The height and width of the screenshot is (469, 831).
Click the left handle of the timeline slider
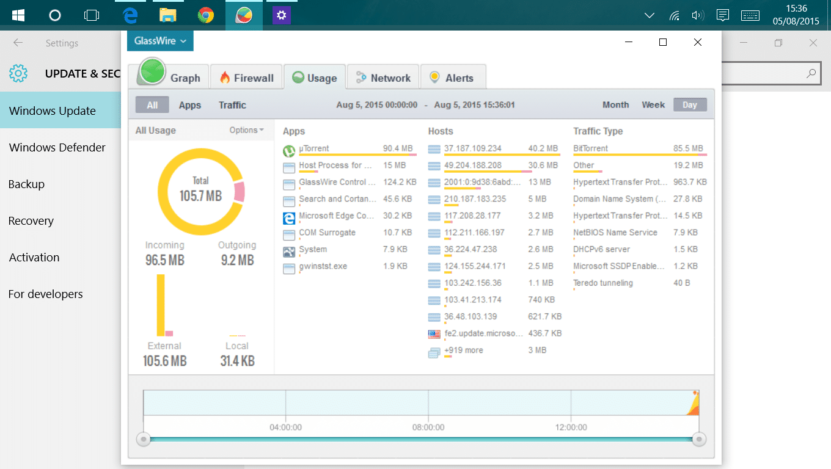coord(143,439)
